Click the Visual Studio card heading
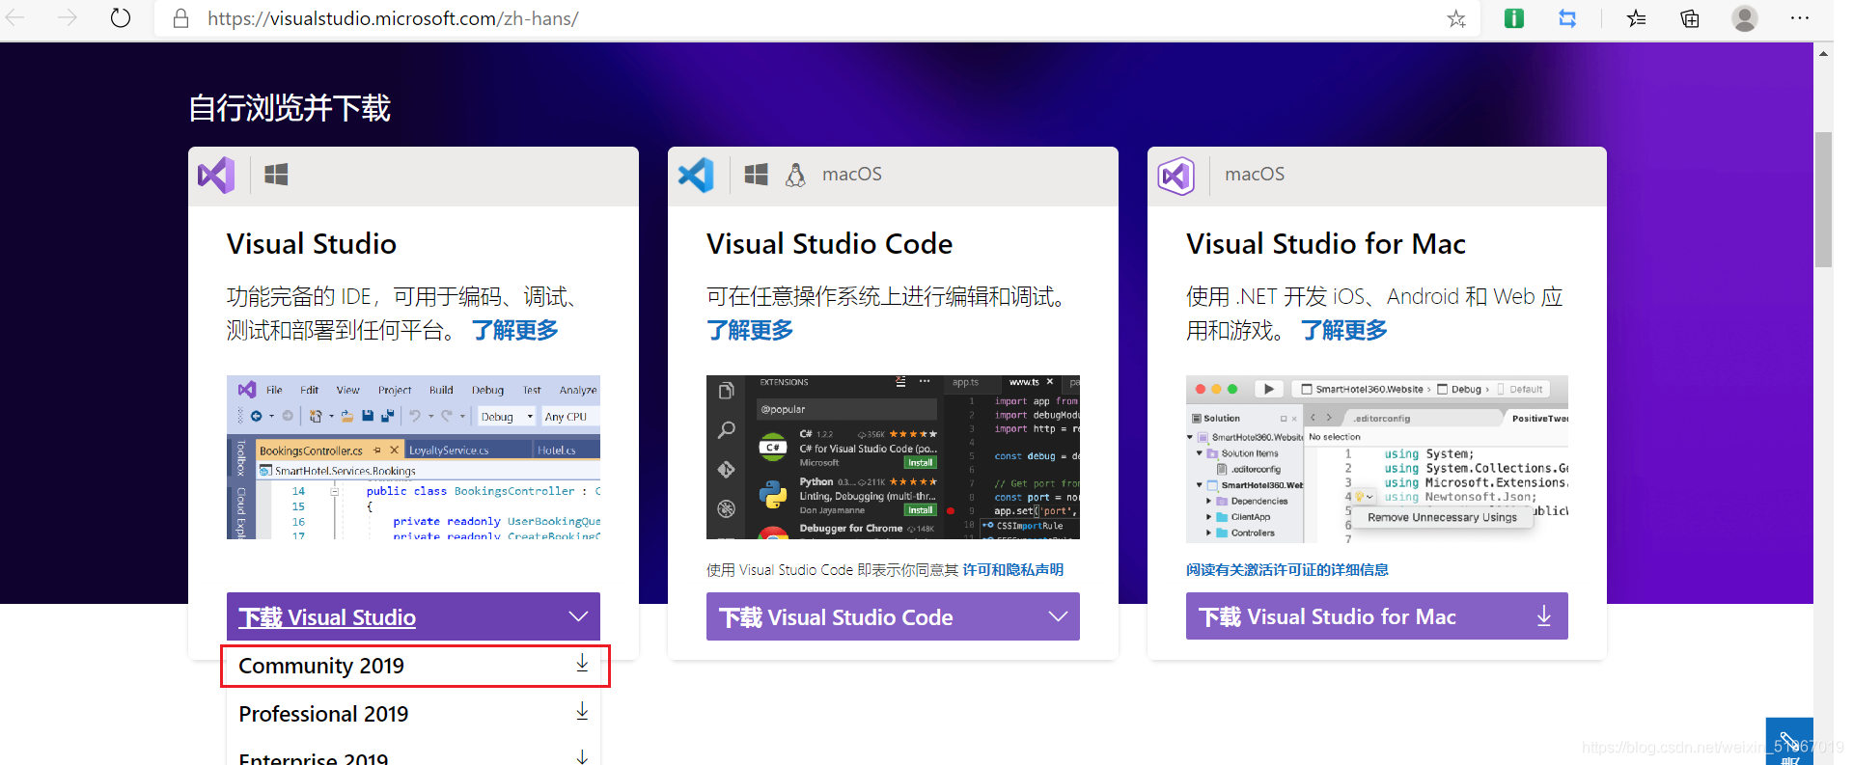This screenshot has width=1853, height=765. tap(312, 244)
